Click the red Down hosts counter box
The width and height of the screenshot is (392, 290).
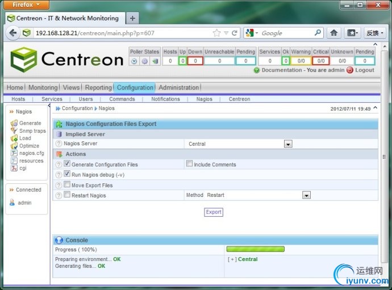click(195, 61)
